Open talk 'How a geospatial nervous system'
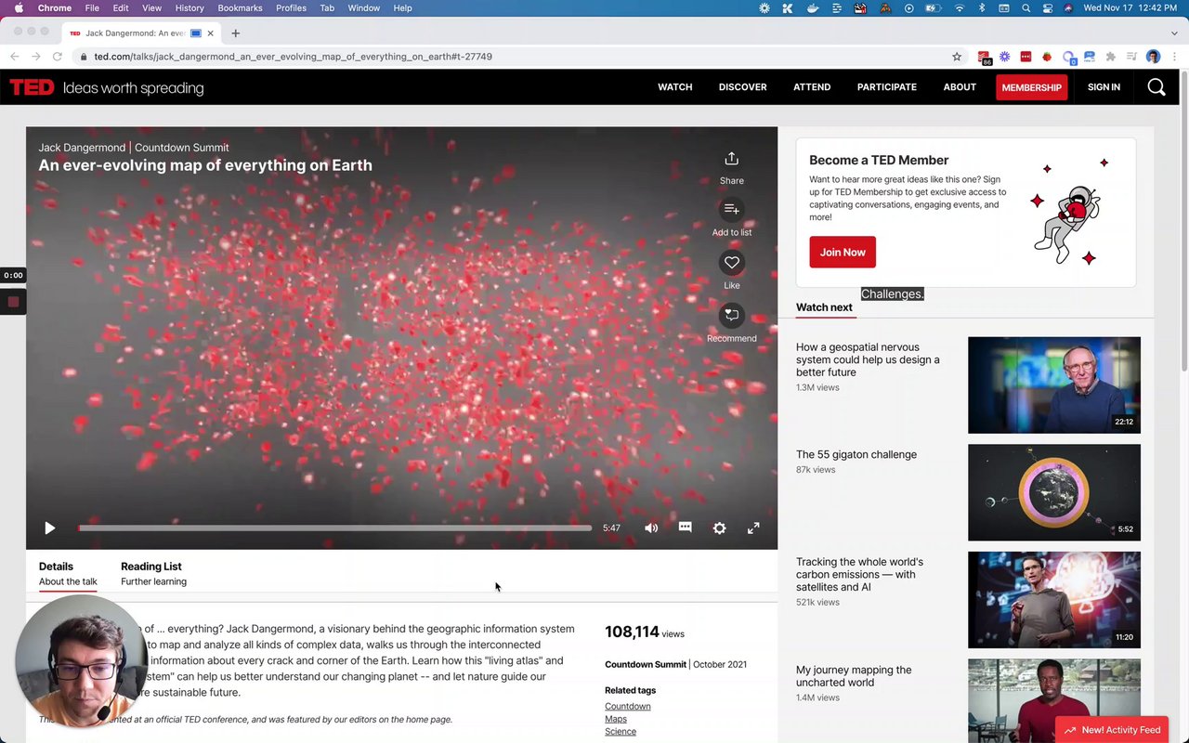This screenshot has height=743, width=1189. [x=868, y=359]
